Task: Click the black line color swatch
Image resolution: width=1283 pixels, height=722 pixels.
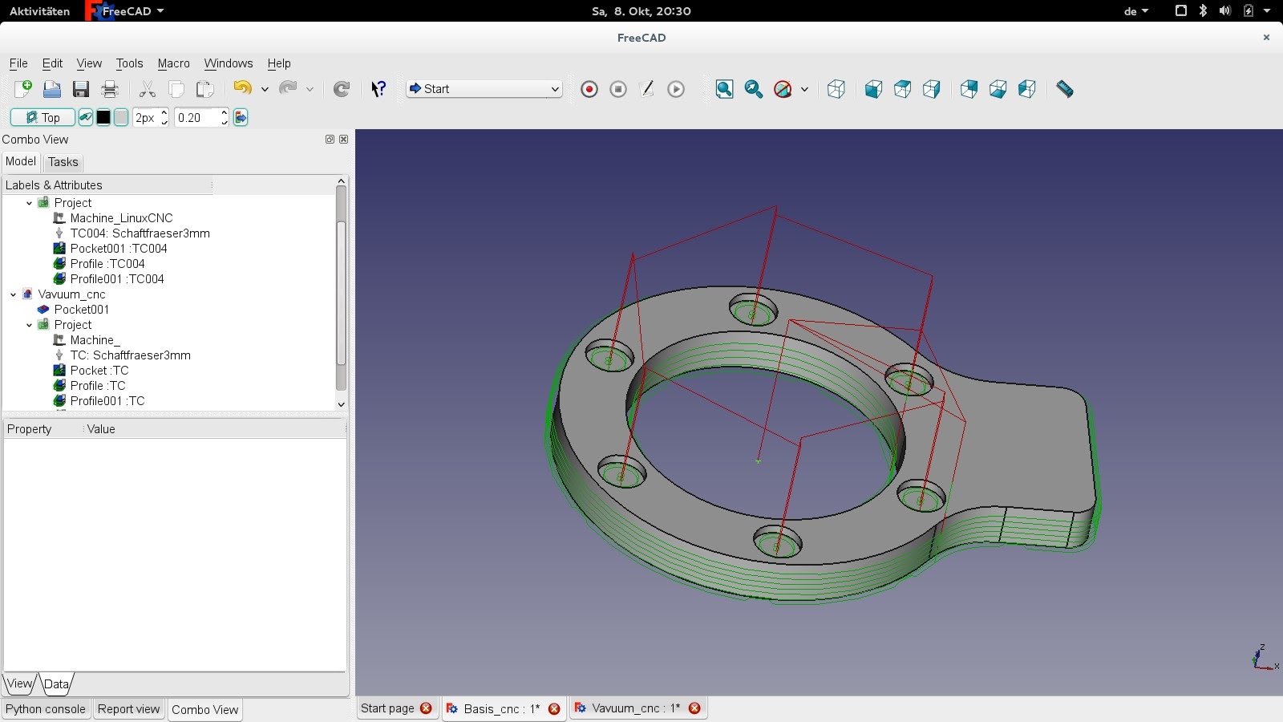Action: (103, 118)
